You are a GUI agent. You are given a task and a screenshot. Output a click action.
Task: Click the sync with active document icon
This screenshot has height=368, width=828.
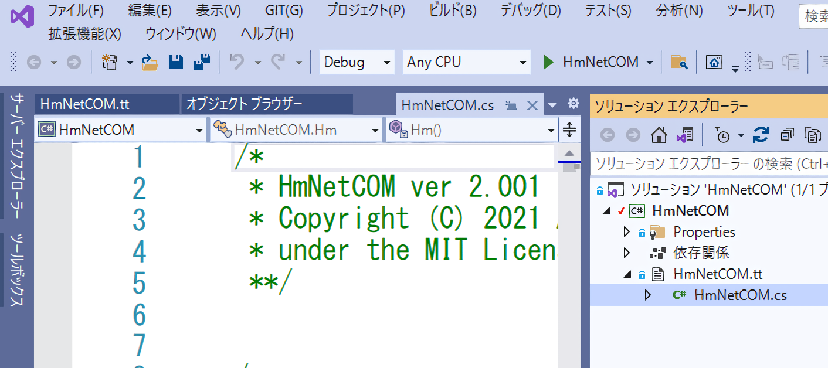click(x=761, y=136)
